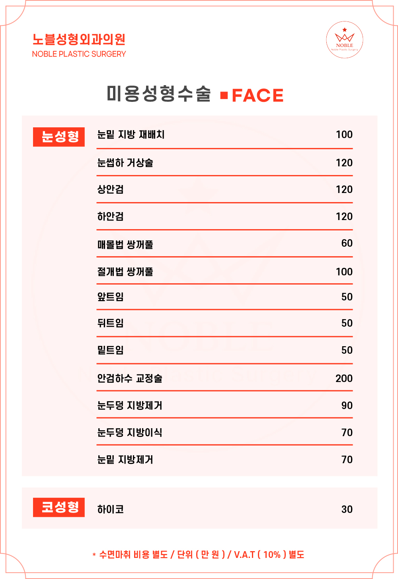Screen dimensions: 398x579
Task: Choose the 상안검 procedure
Action: click(111, 189)
